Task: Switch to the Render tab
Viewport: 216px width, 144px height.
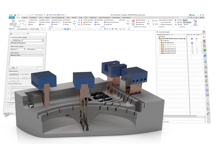Action: [x=74, y=18]
